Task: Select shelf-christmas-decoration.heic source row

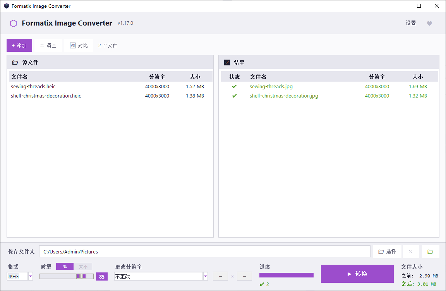Action: click(111, 96)
